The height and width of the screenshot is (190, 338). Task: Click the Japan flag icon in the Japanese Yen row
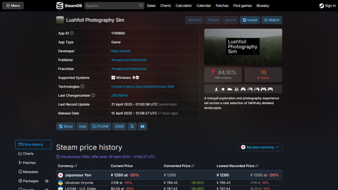point(61,175)
